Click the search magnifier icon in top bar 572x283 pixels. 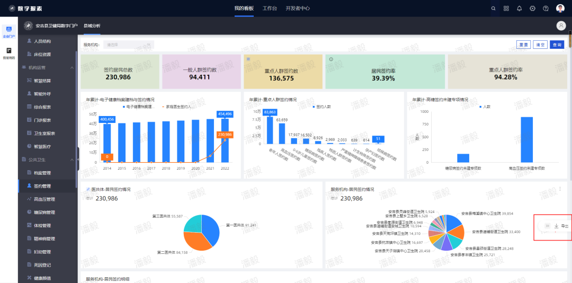coord(494,8)
